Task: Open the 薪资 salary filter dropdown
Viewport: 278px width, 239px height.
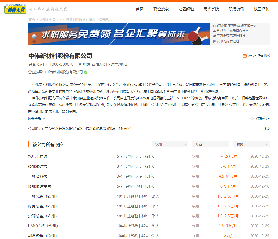Action: point(251,144)
